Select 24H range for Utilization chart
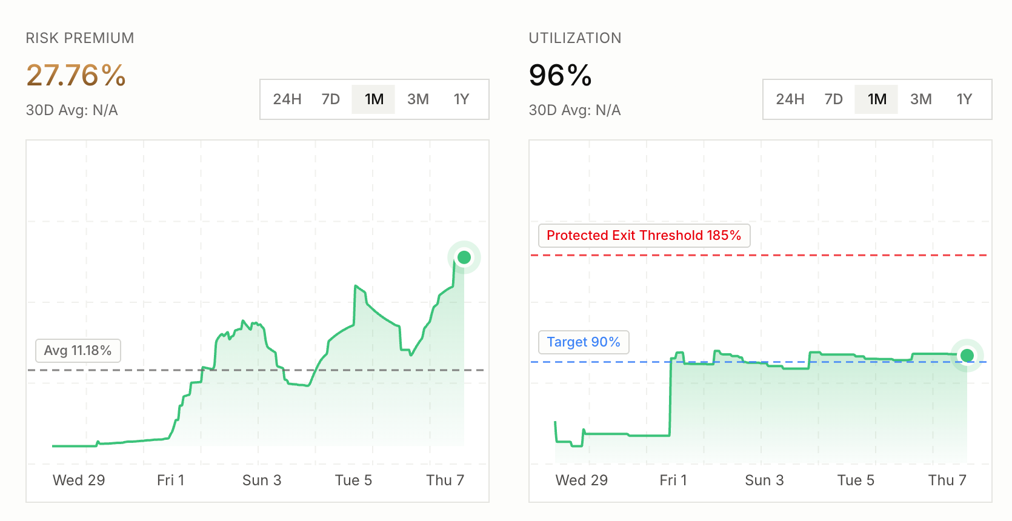Viewport: 1012px width, 521px height. pyautogui.click(x=790, y=99)
